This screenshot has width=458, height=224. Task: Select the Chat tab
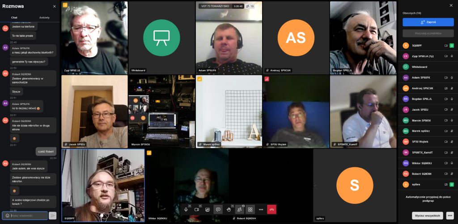(x=14, y=17)
